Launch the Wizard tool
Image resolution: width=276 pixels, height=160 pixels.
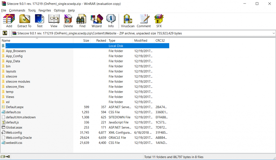96,21
